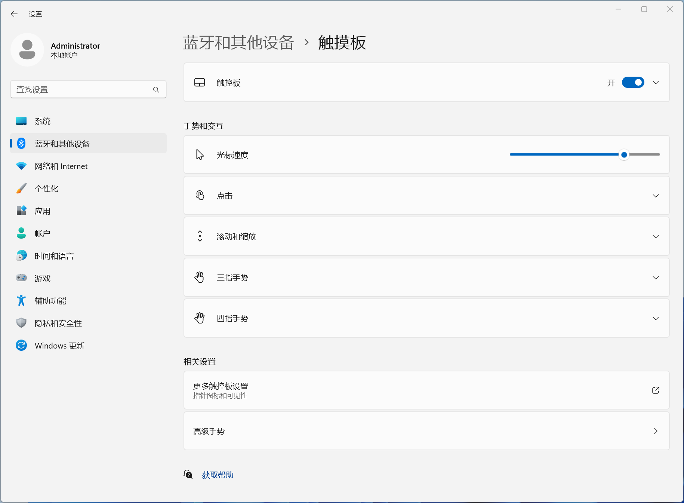
Task: Turn off the 触控板 toggle switch
Action: click(x=633, y=83)
